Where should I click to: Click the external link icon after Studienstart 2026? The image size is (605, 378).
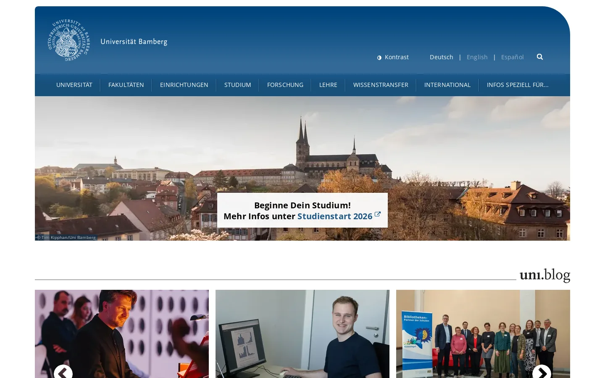tap(378, 214)
